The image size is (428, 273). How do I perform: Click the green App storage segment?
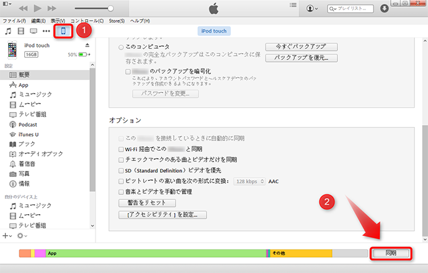156,253
